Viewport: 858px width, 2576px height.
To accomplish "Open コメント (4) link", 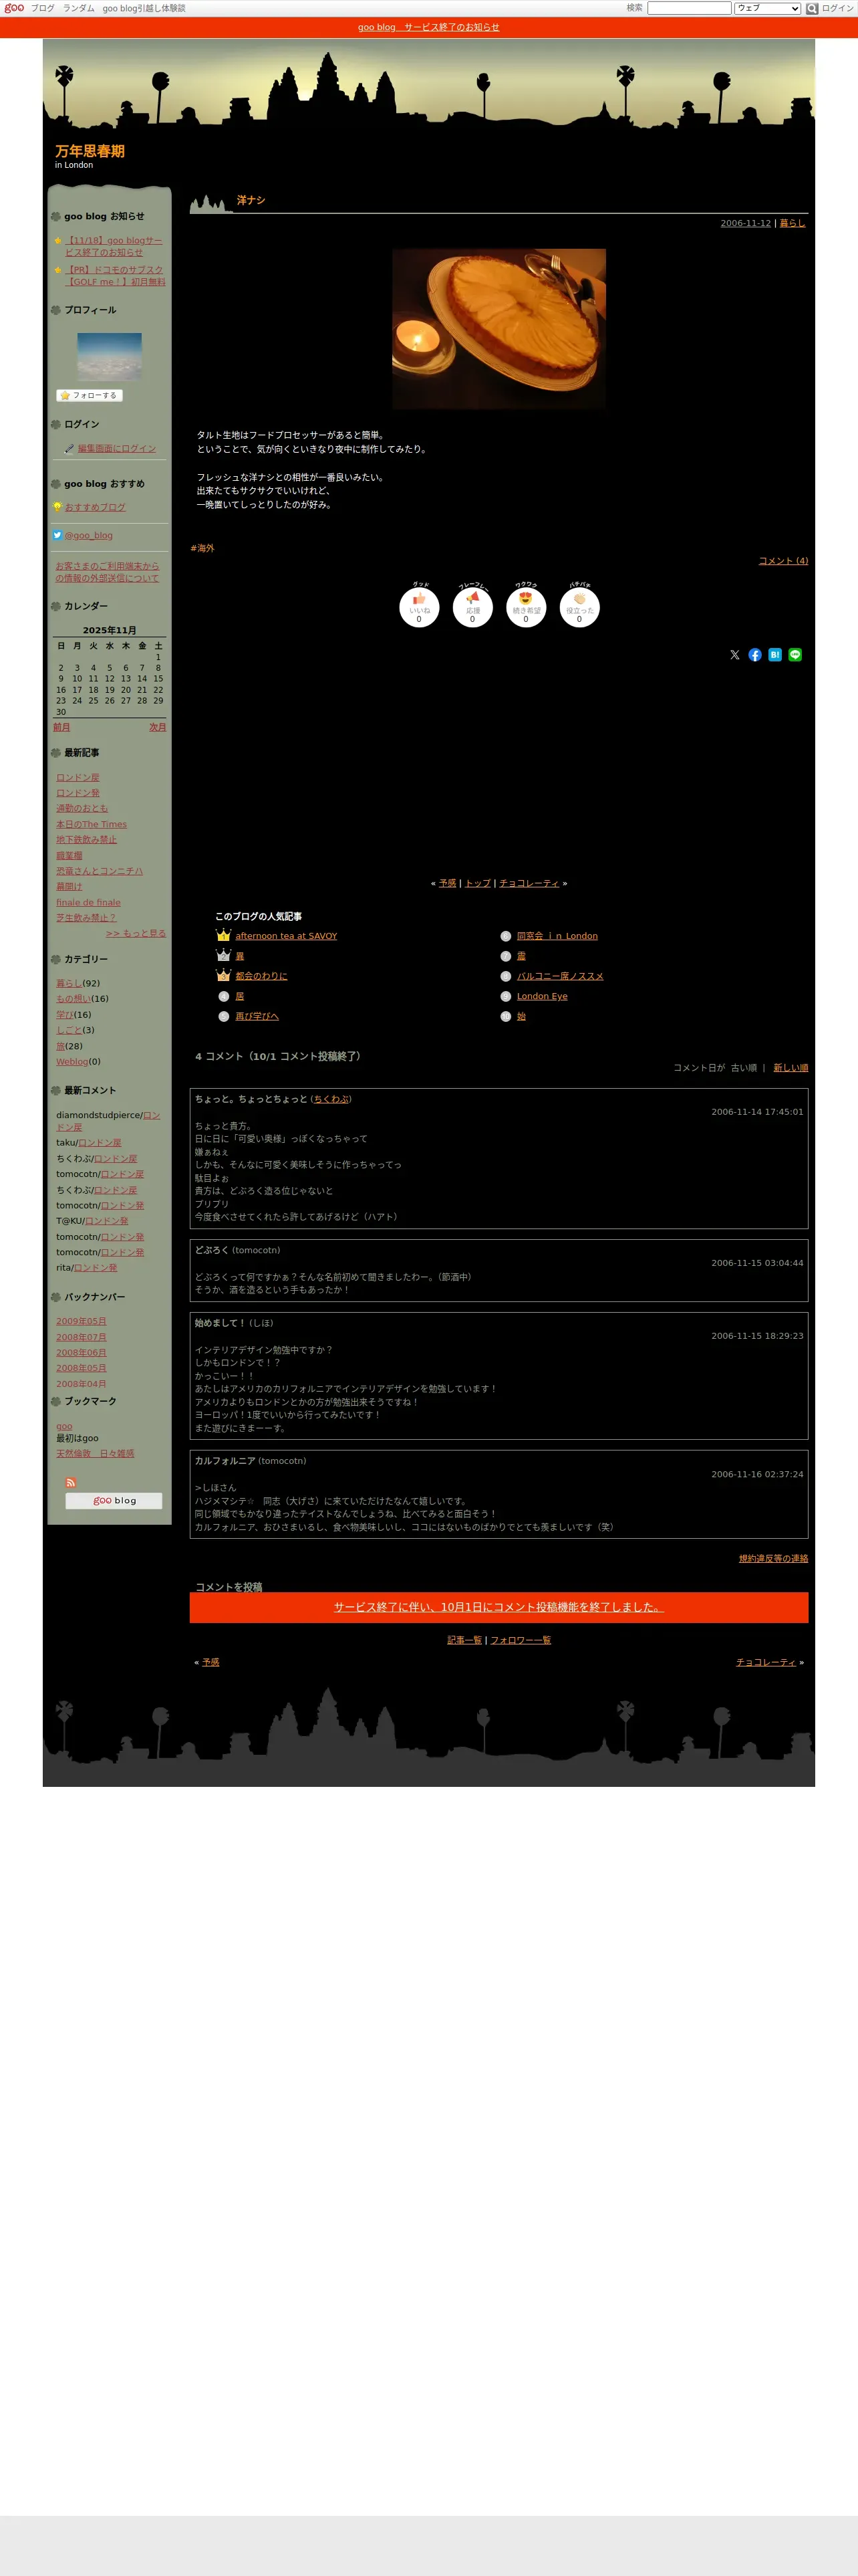I will click(783, 561).
